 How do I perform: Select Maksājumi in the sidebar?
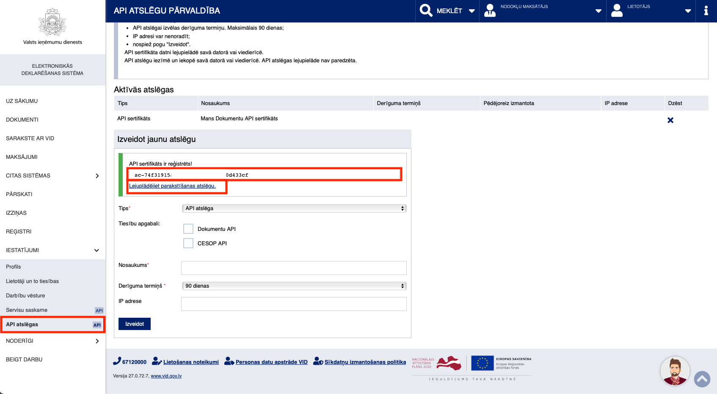[x=22, y=157]
